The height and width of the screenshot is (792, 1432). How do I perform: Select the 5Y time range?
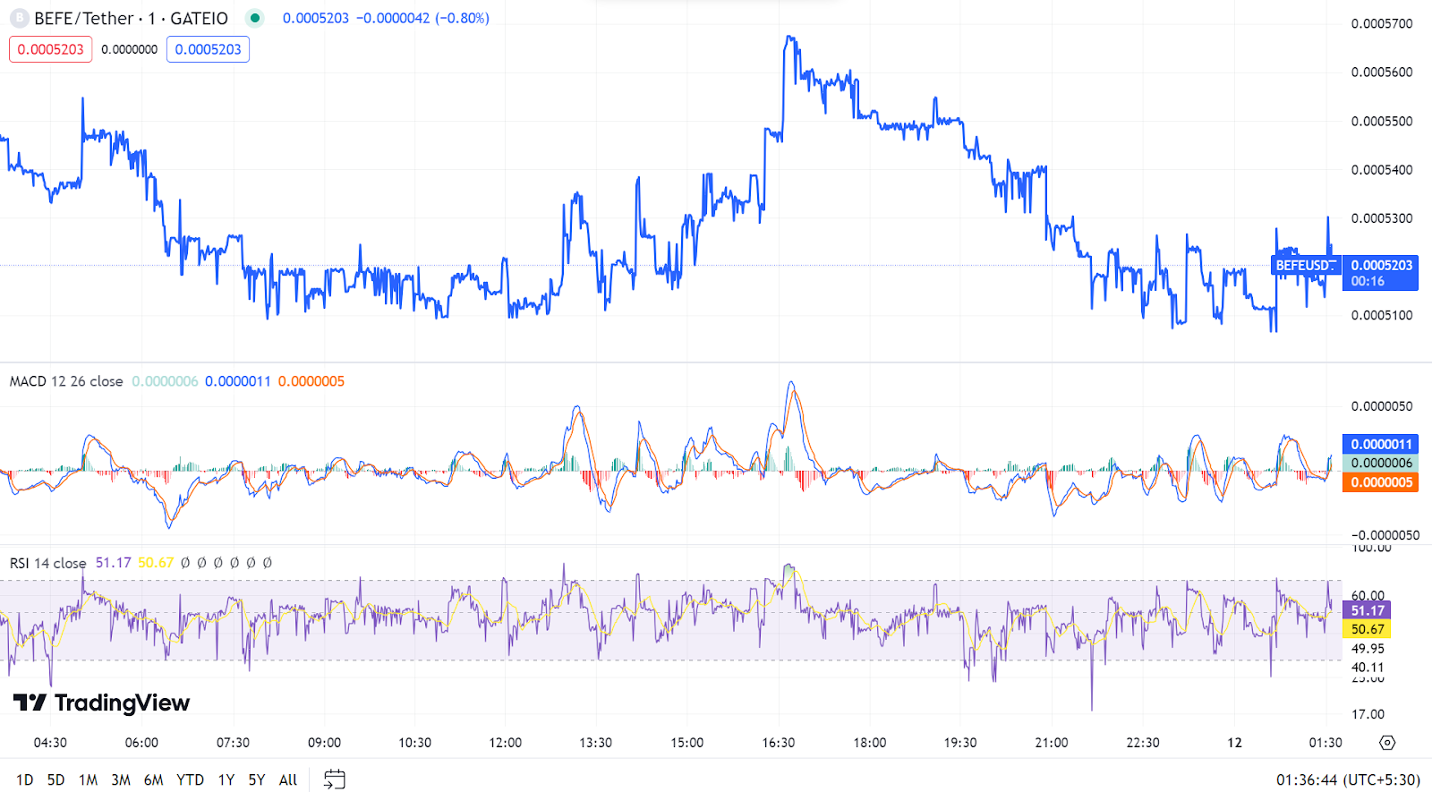click(x=257, y=779)
